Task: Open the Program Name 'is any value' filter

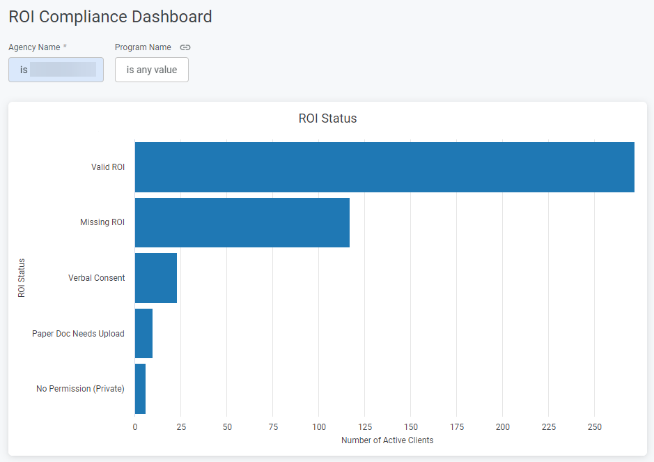Action: 151,70
